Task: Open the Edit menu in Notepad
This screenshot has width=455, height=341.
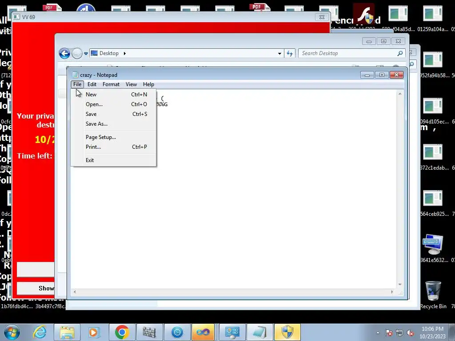Action: pyautogui.click(x=92, y=84)
